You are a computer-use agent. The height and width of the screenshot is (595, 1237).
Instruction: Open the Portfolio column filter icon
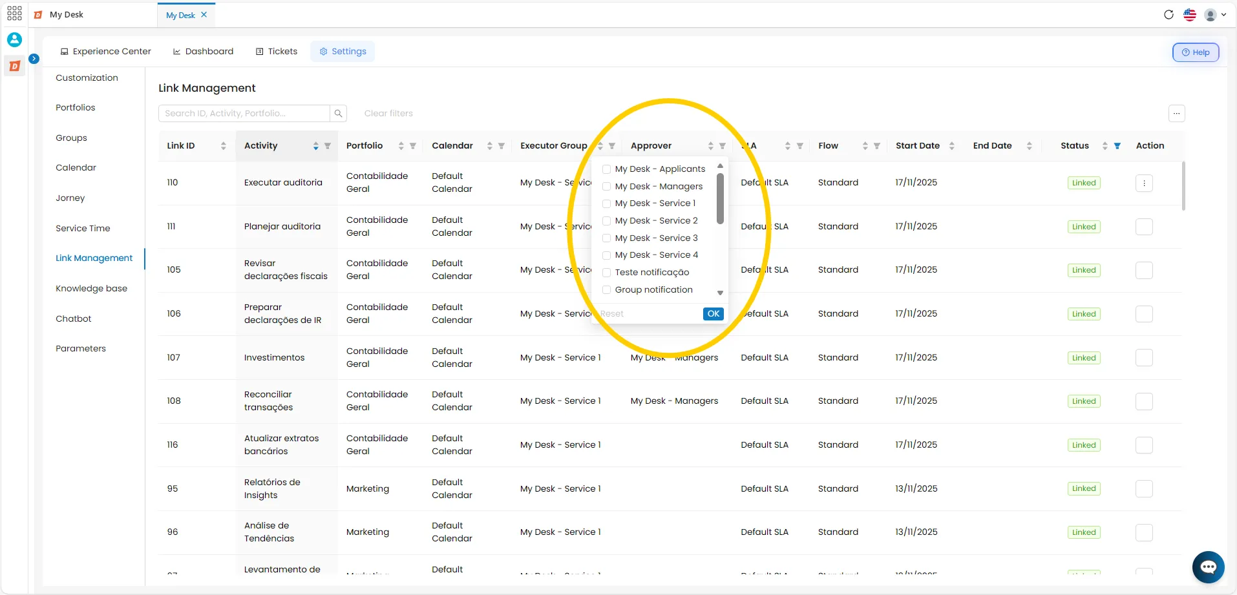(x=413, y=146)
